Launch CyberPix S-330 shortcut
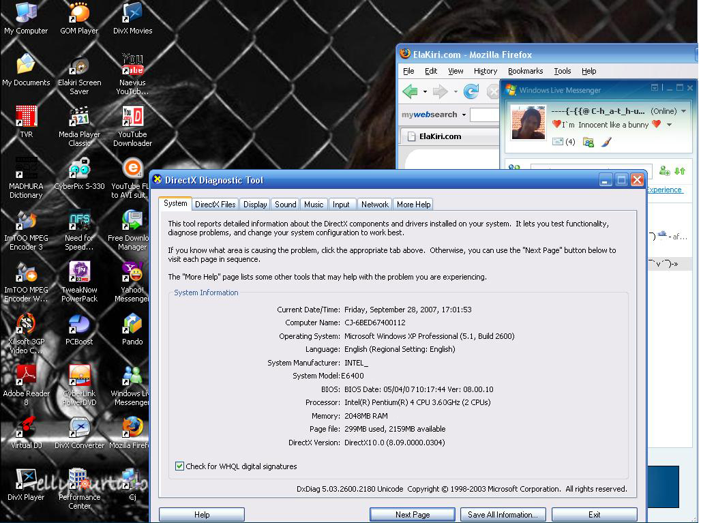Image resolution: width=701 pixels, height=523 pixels. (79, 175)
